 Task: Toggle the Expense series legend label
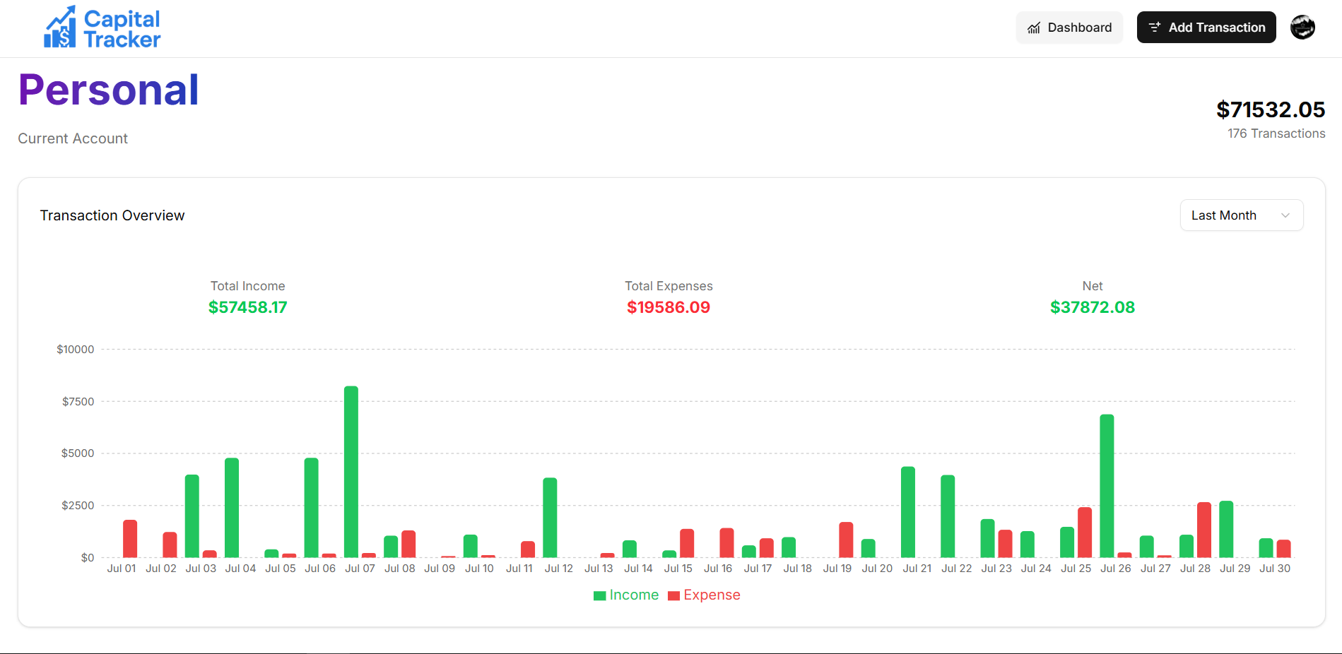point(712,595)
